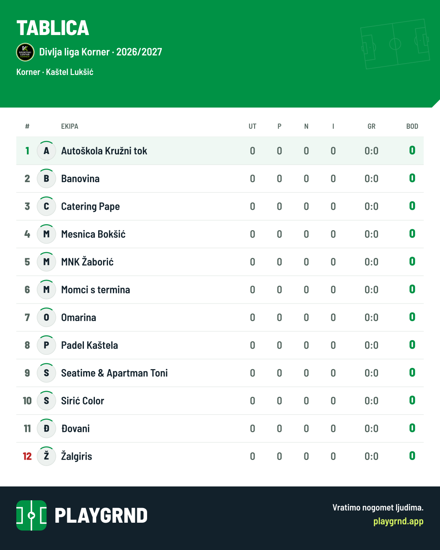The height and width of the screenshot is (550, 440).
Task: Click the Sportski Centar Korner league logo
Action: (x=25, y=52)
